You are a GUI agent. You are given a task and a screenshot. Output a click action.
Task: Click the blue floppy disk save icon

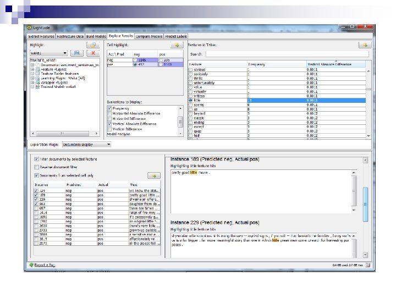click(77, 53)
